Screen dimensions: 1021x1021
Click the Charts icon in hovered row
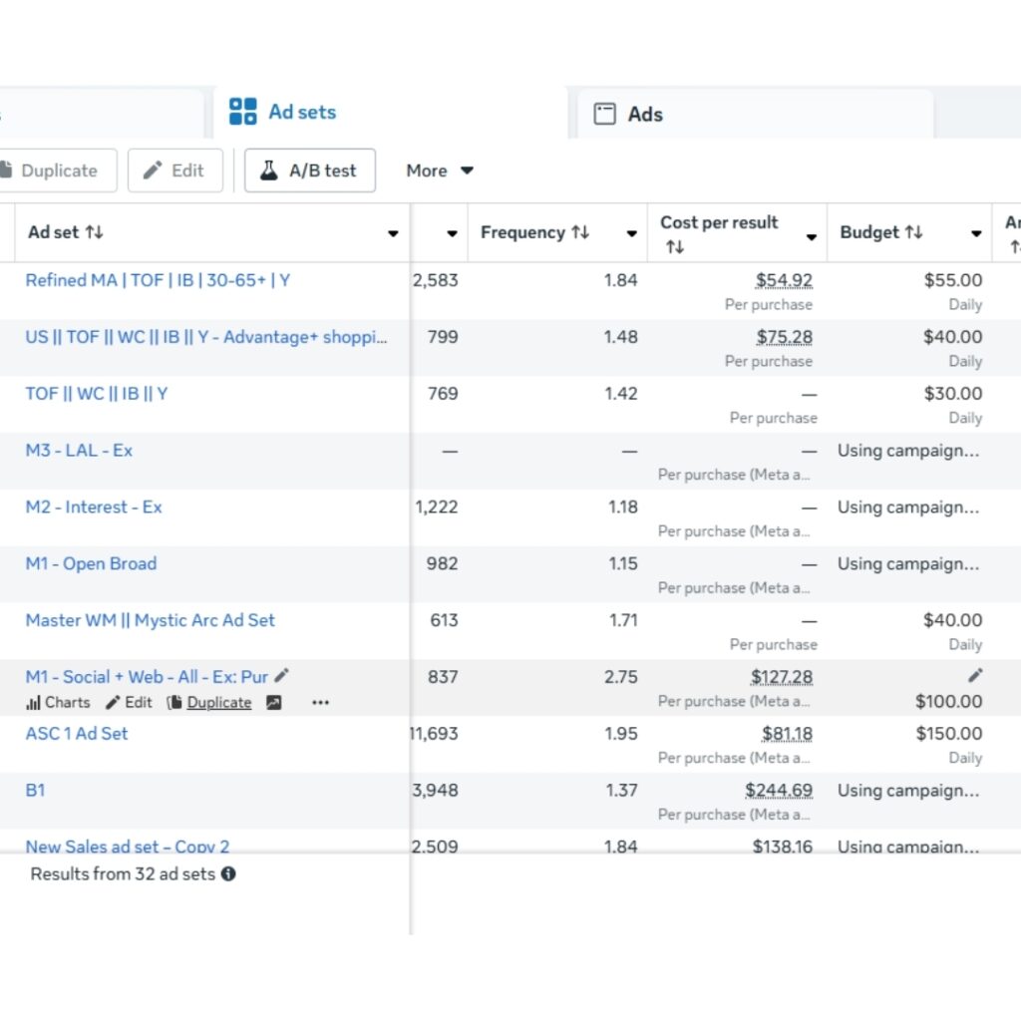point(33,703)
